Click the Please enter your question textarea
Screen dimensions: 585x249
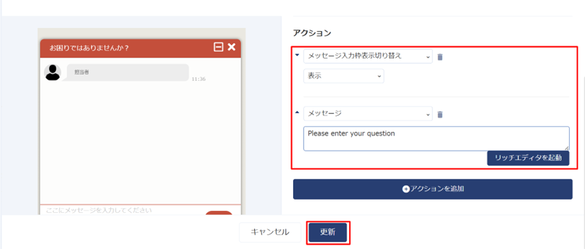click(x=436, y=138)
